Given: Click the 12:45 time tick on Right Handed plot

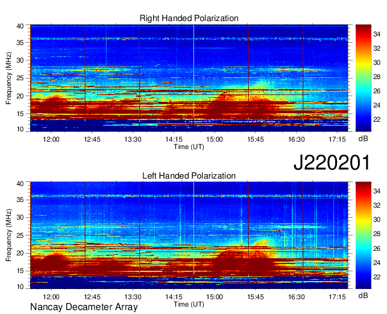Looking at the screenshot, I should [92, 139].
